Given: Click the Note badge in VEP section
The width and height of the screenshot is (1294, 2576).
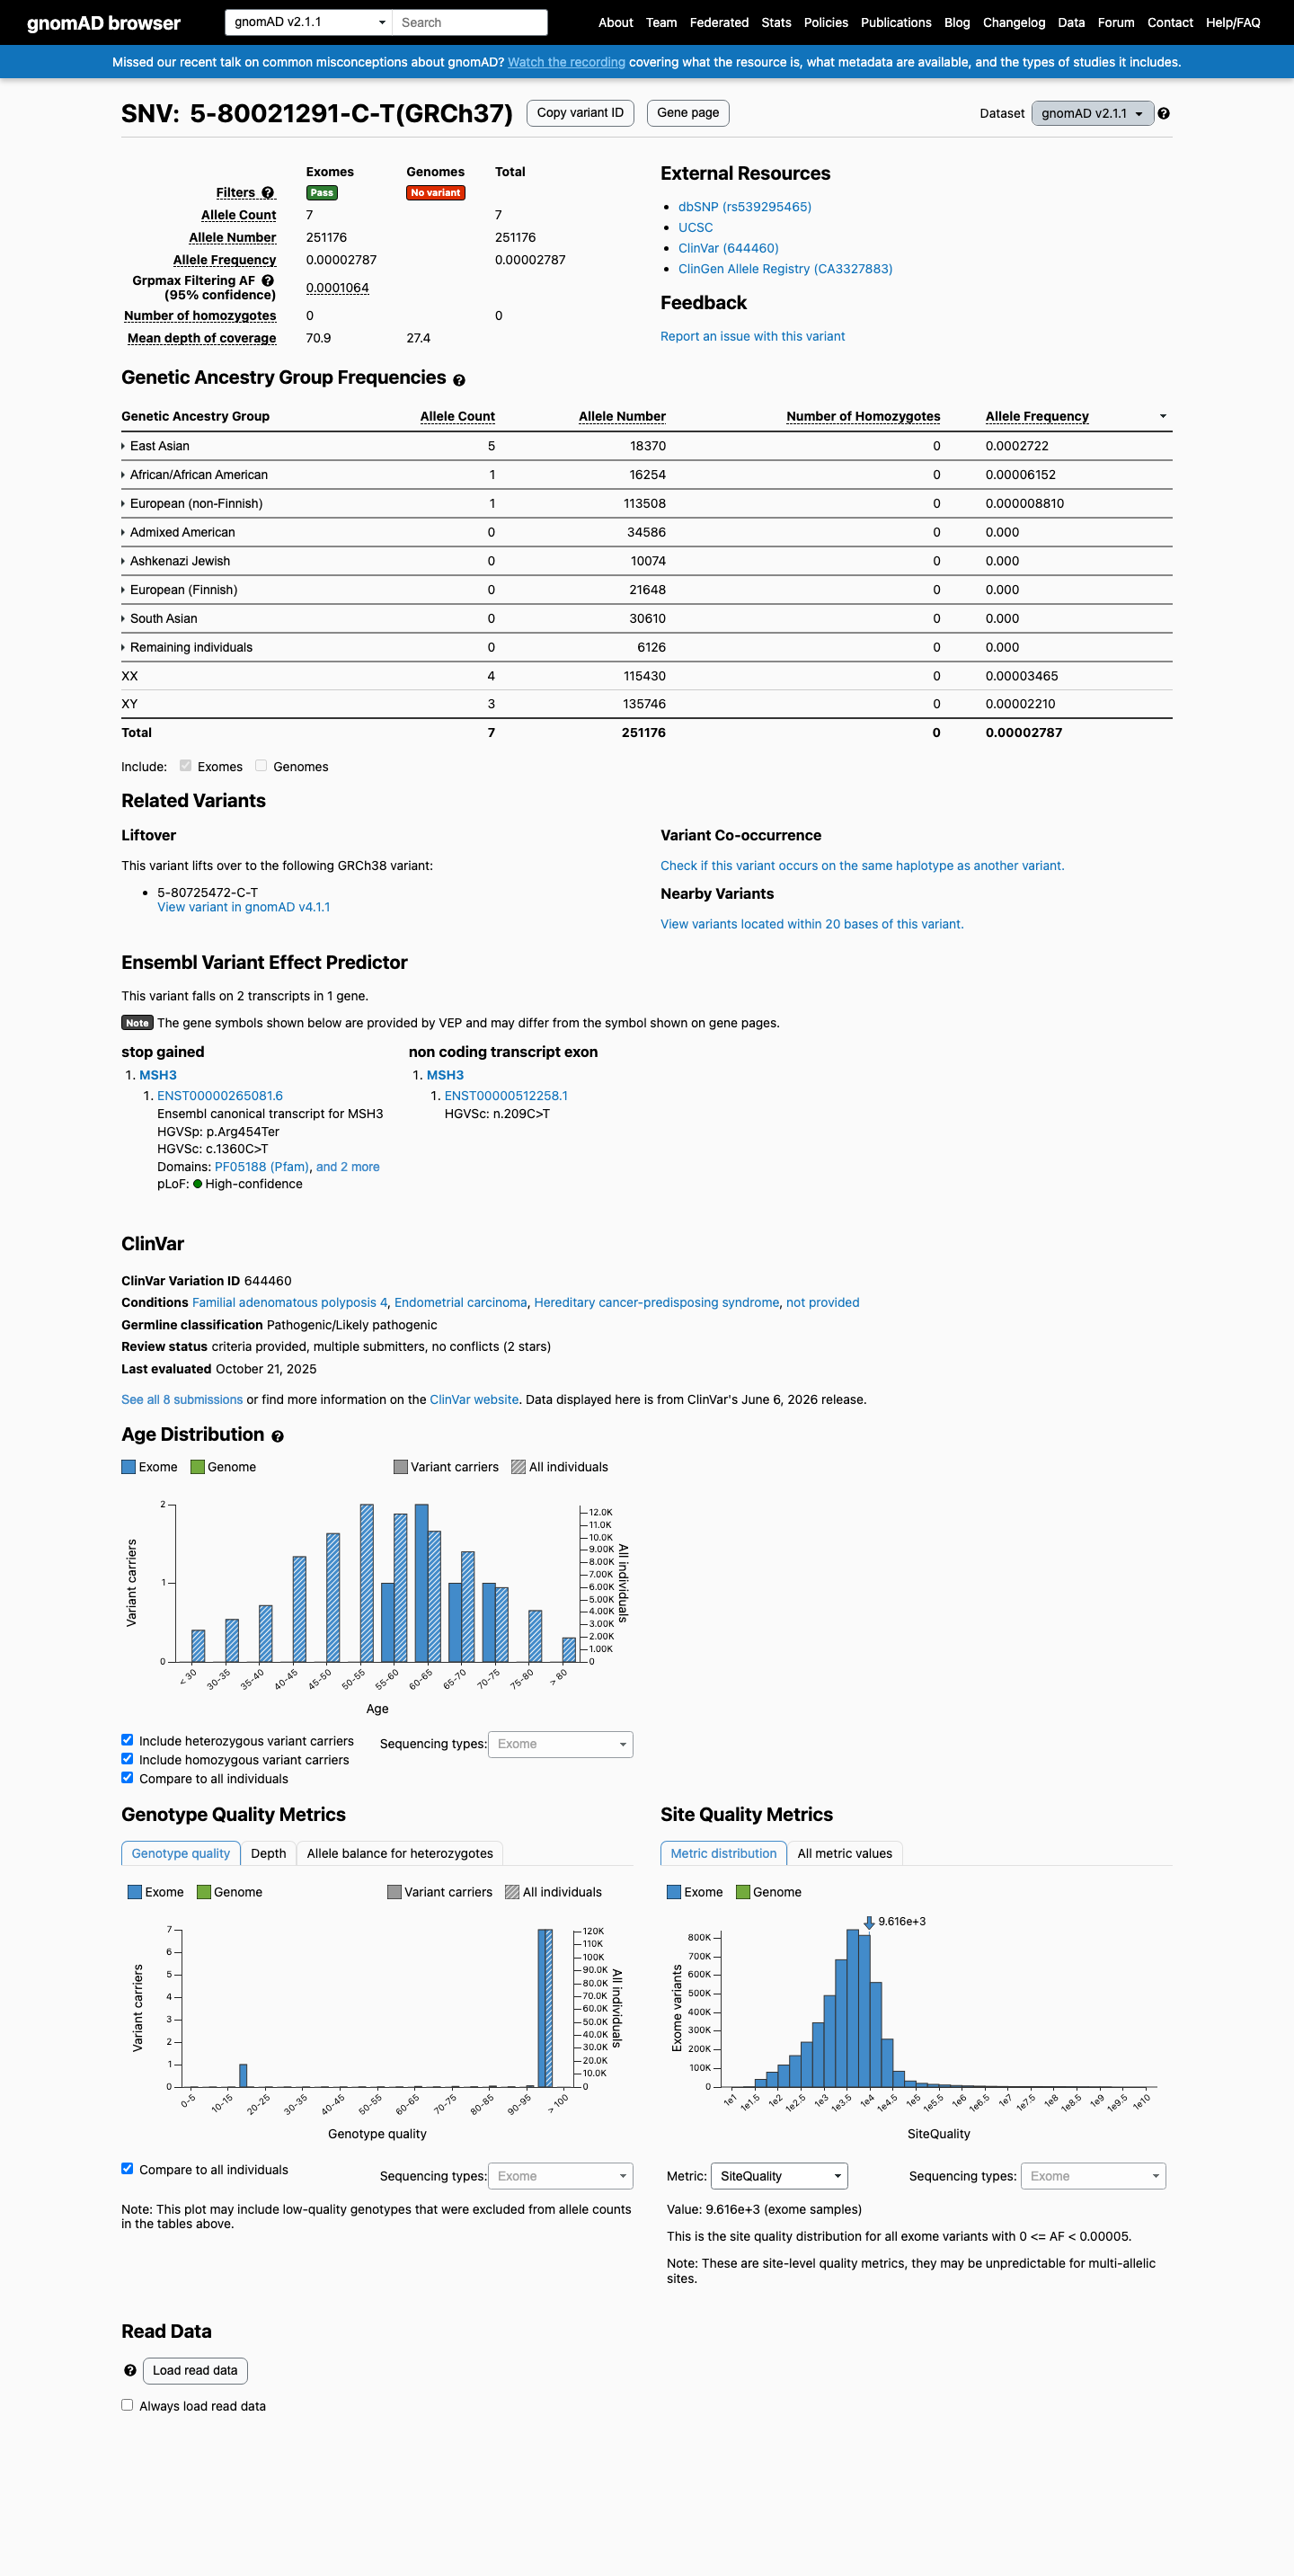Looking at the screenshot, I should point(137,1023).
